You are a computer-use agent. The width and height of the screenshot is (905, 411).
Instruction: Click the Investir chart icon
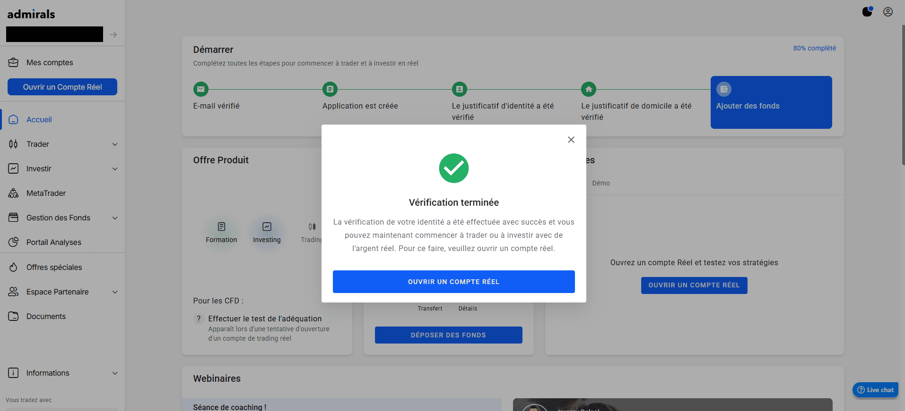(x=13, y=168)
